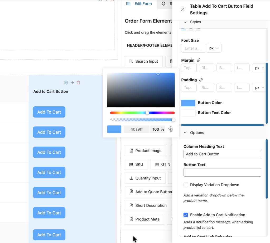
Task: Click the saturation gradient area of picker
Action: coord(141,90)
